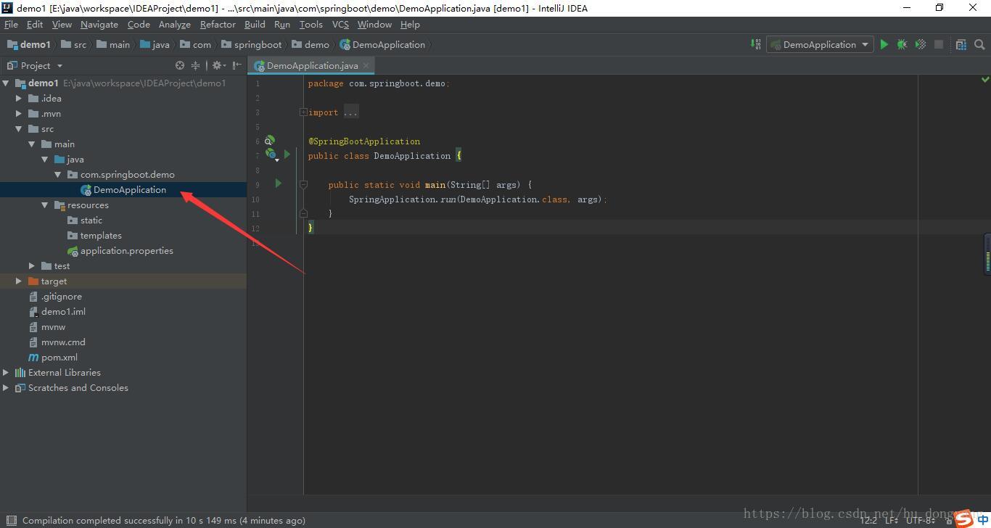This screenshot has height=528, width=991.
Task: Select the mvnw script file
Action: click(47, 326)
